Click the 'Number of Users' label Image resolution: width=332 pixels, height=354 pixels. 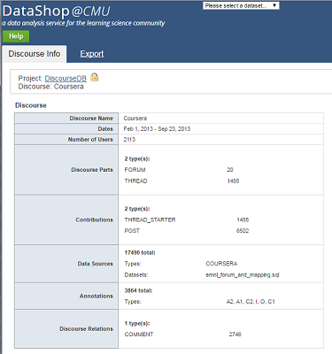[90, 140]
